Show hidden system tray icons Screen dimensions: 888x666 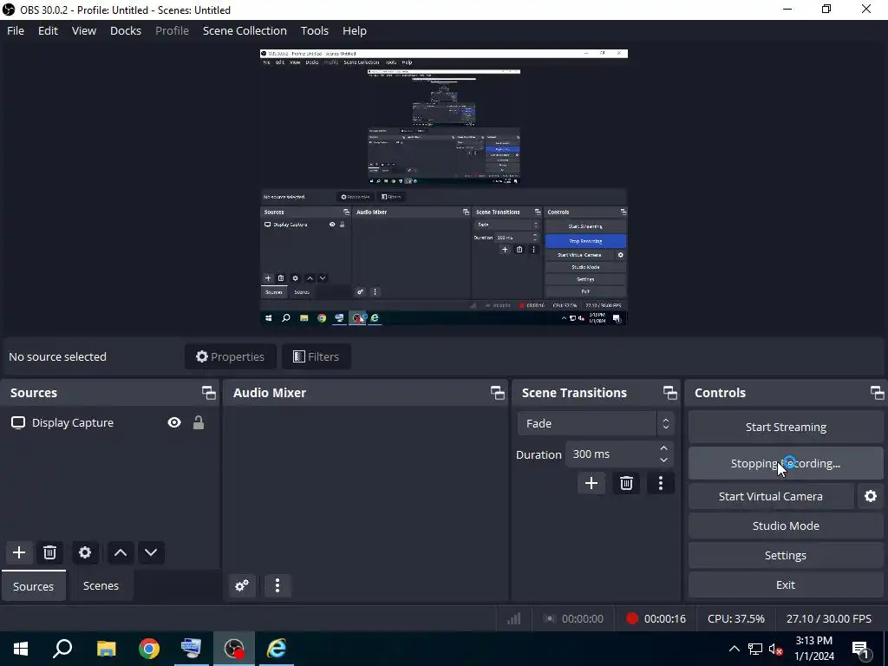click(734, 649)
